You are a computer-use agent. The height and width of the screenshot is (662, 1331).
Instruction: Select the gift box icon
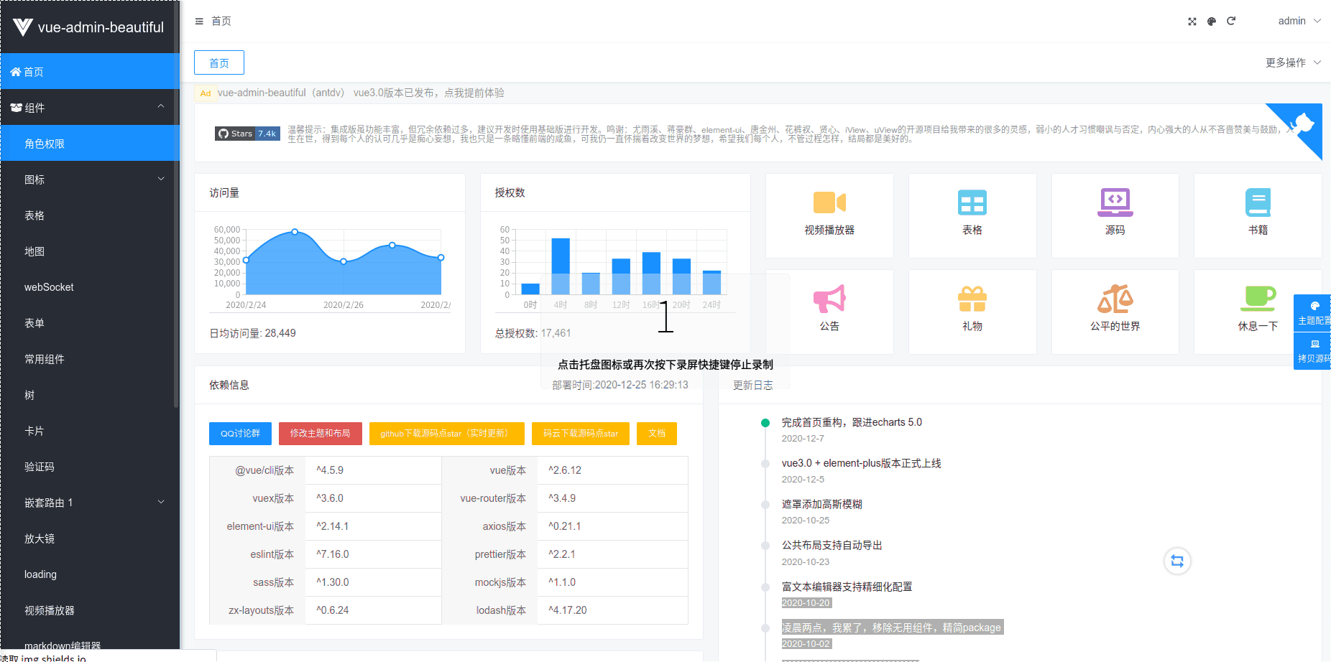point(972,299)
